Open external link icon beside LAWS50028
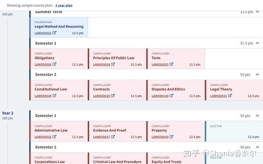The width and height of the screenshot is (263, 164). [54, 96]
